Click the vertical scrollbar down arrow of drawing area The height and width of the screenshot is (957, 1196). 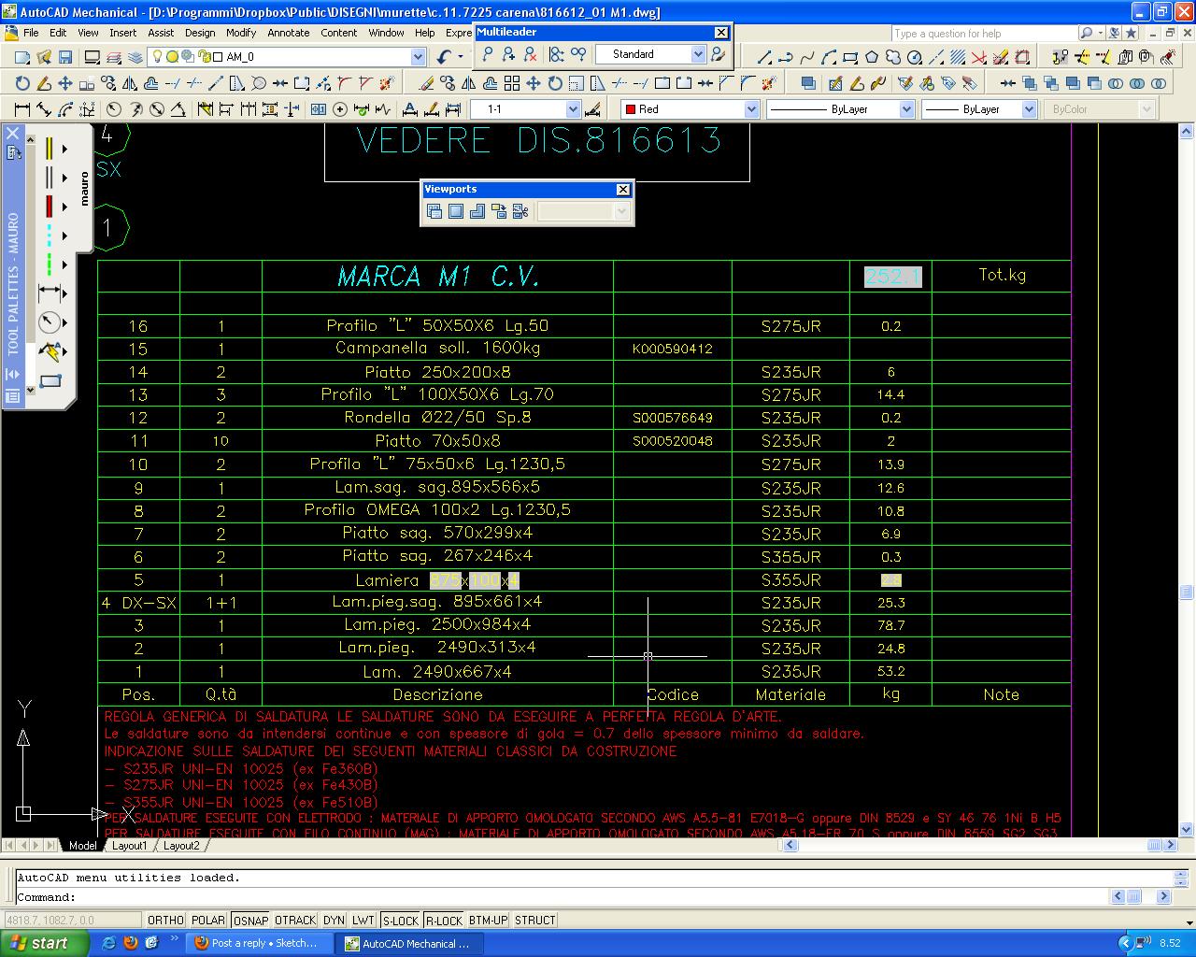[x=1187, y=829]
